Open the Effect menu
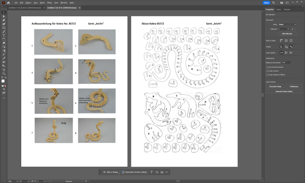305x183 pixels. [49, 3]
